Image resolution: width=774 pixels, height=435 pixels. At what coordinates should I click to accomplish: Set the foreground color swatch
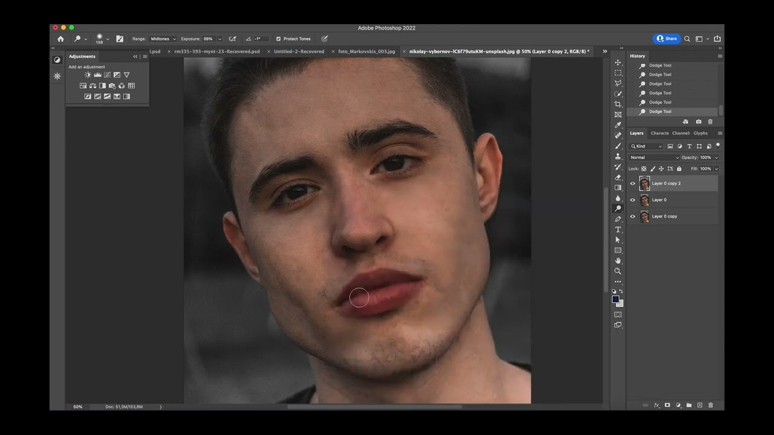(615, 299)
